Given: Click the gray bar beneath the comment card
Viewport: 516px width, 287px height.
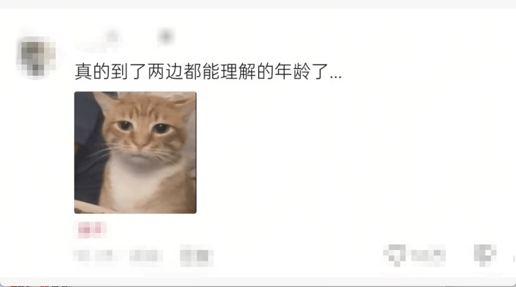Looking at the screenshot, I should coord(258,282).
